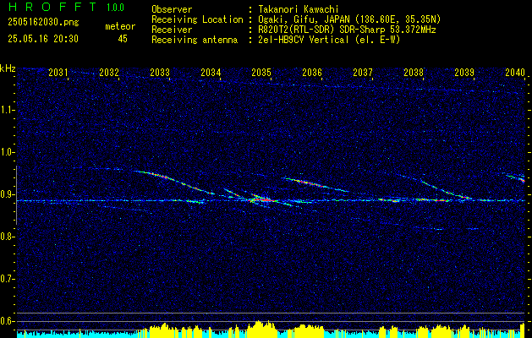Click the 2033 time axis marker
The image size is (532, 338).
pos(160,72)
